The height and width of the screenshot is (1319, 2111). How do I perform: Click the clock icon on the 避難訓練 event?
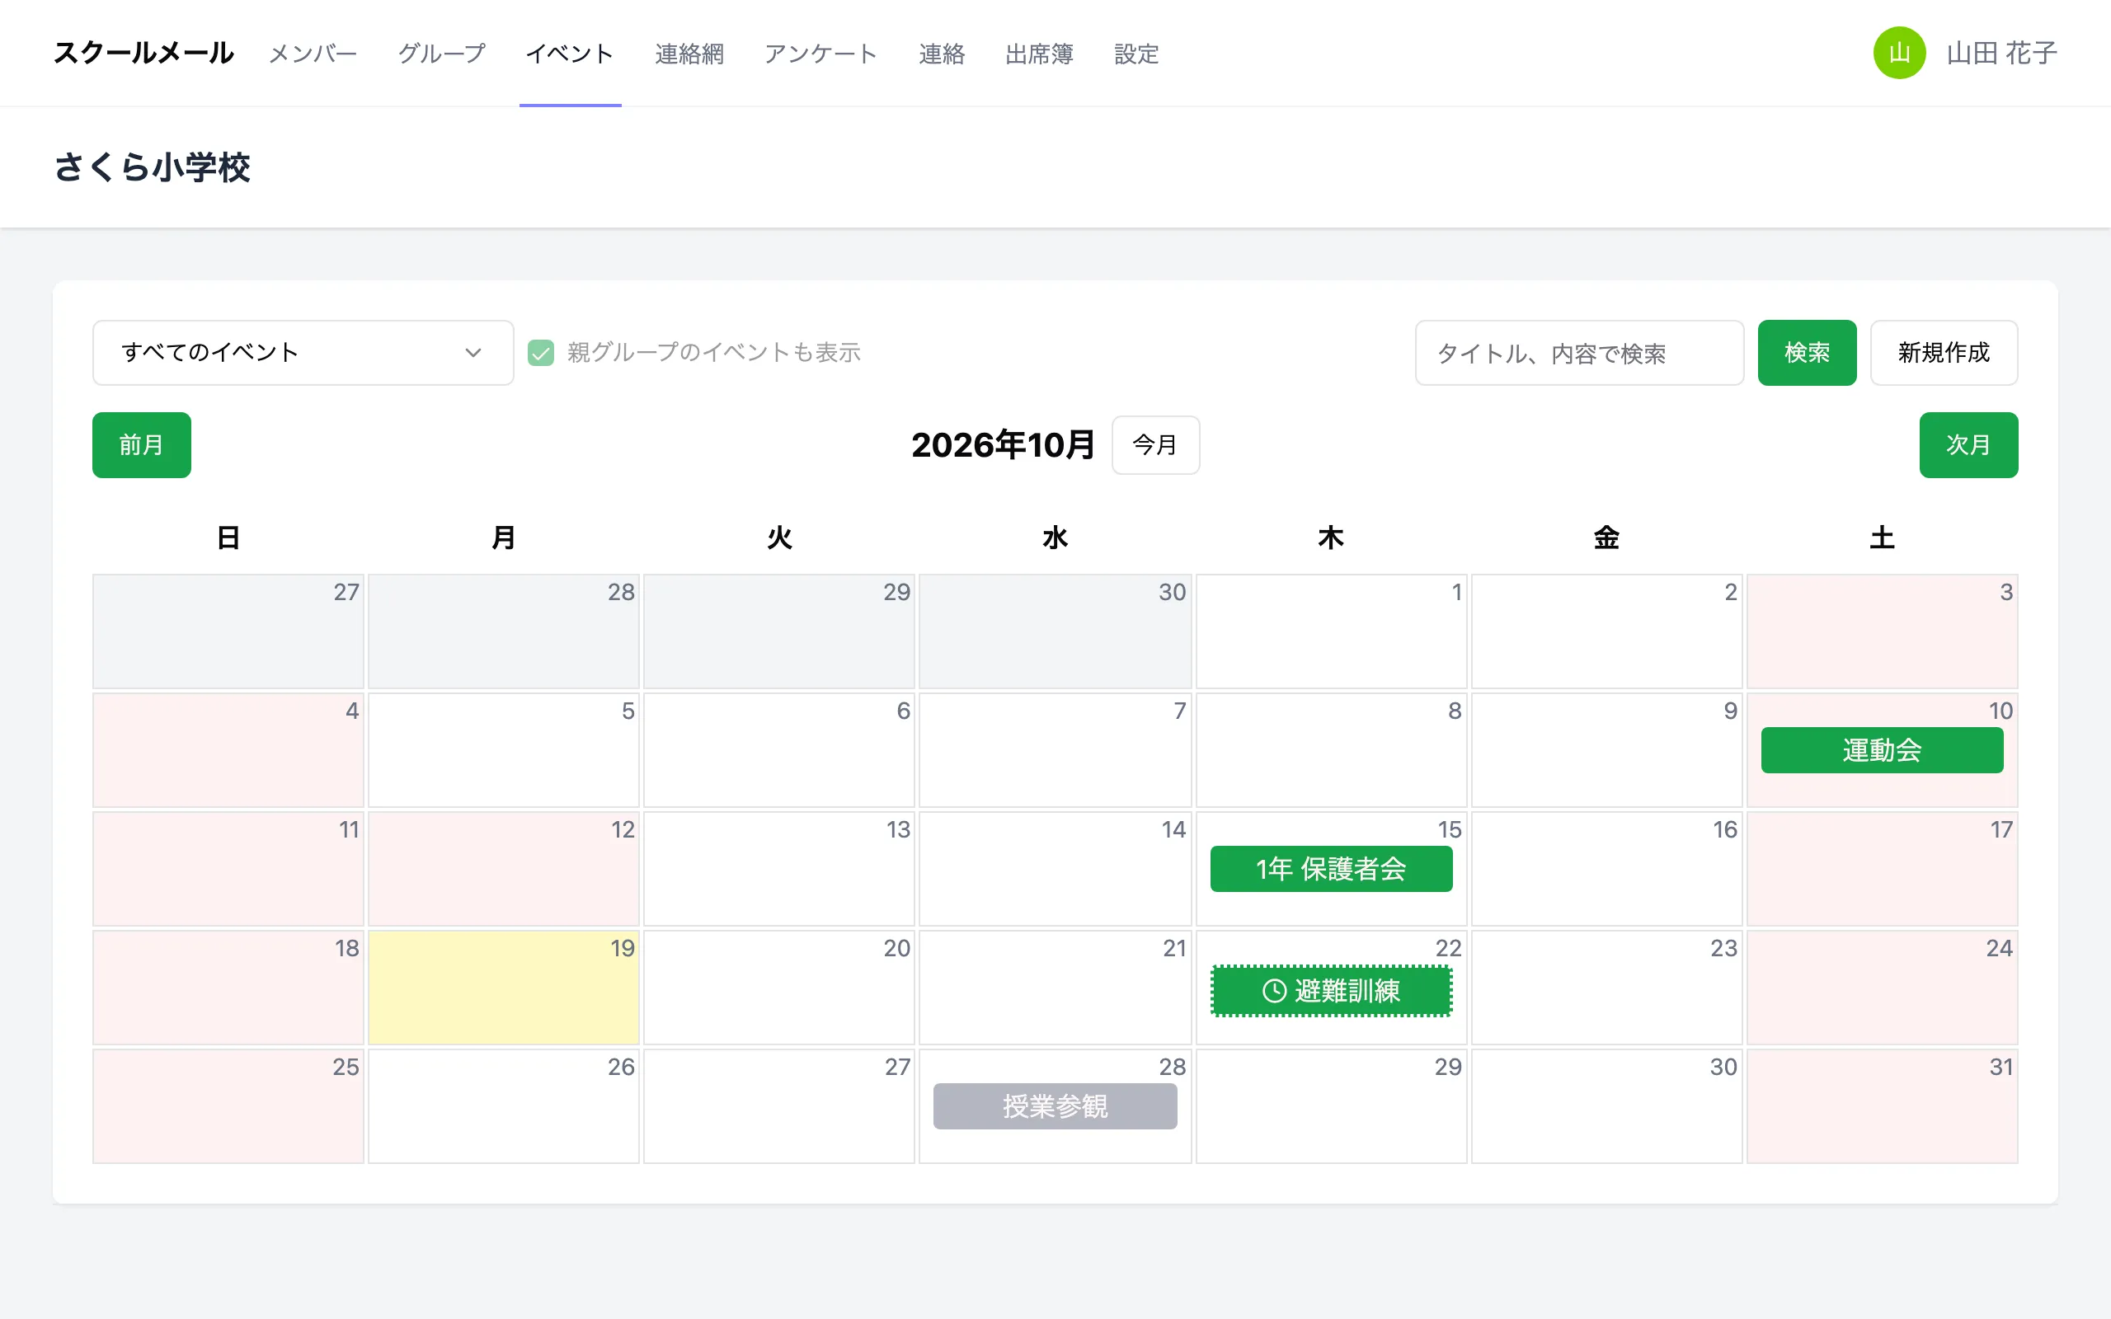tap(1275, 990)
